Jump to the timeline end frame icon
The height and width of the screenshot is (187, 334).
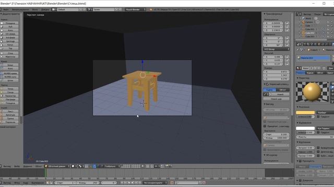pos(140,182)
